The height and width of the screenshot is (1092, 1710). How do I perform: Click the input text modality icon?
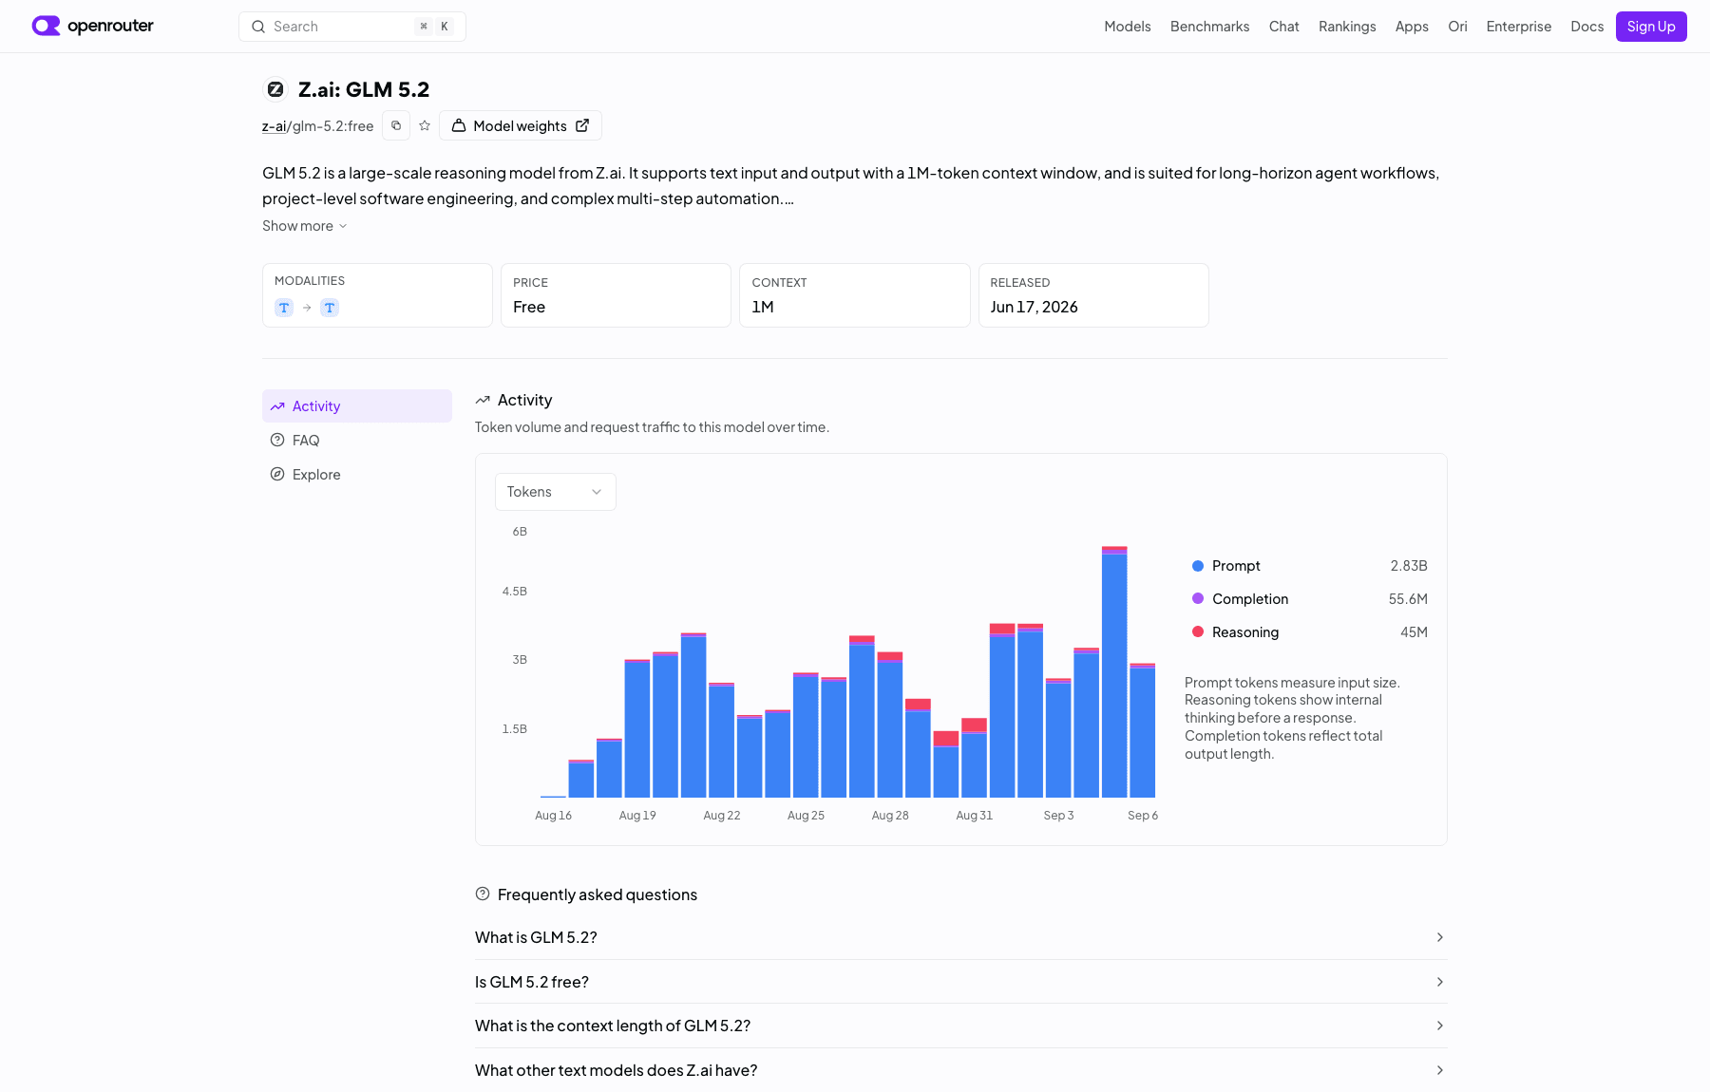(284, 308)
